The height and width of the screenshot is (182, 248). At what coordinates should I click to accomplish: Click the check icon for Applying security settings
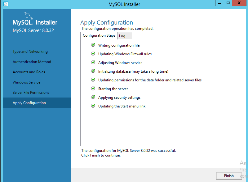click(93, 97)
